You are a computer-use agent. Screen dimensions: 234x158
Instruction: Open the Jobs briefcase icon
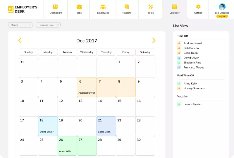[79, 7]
